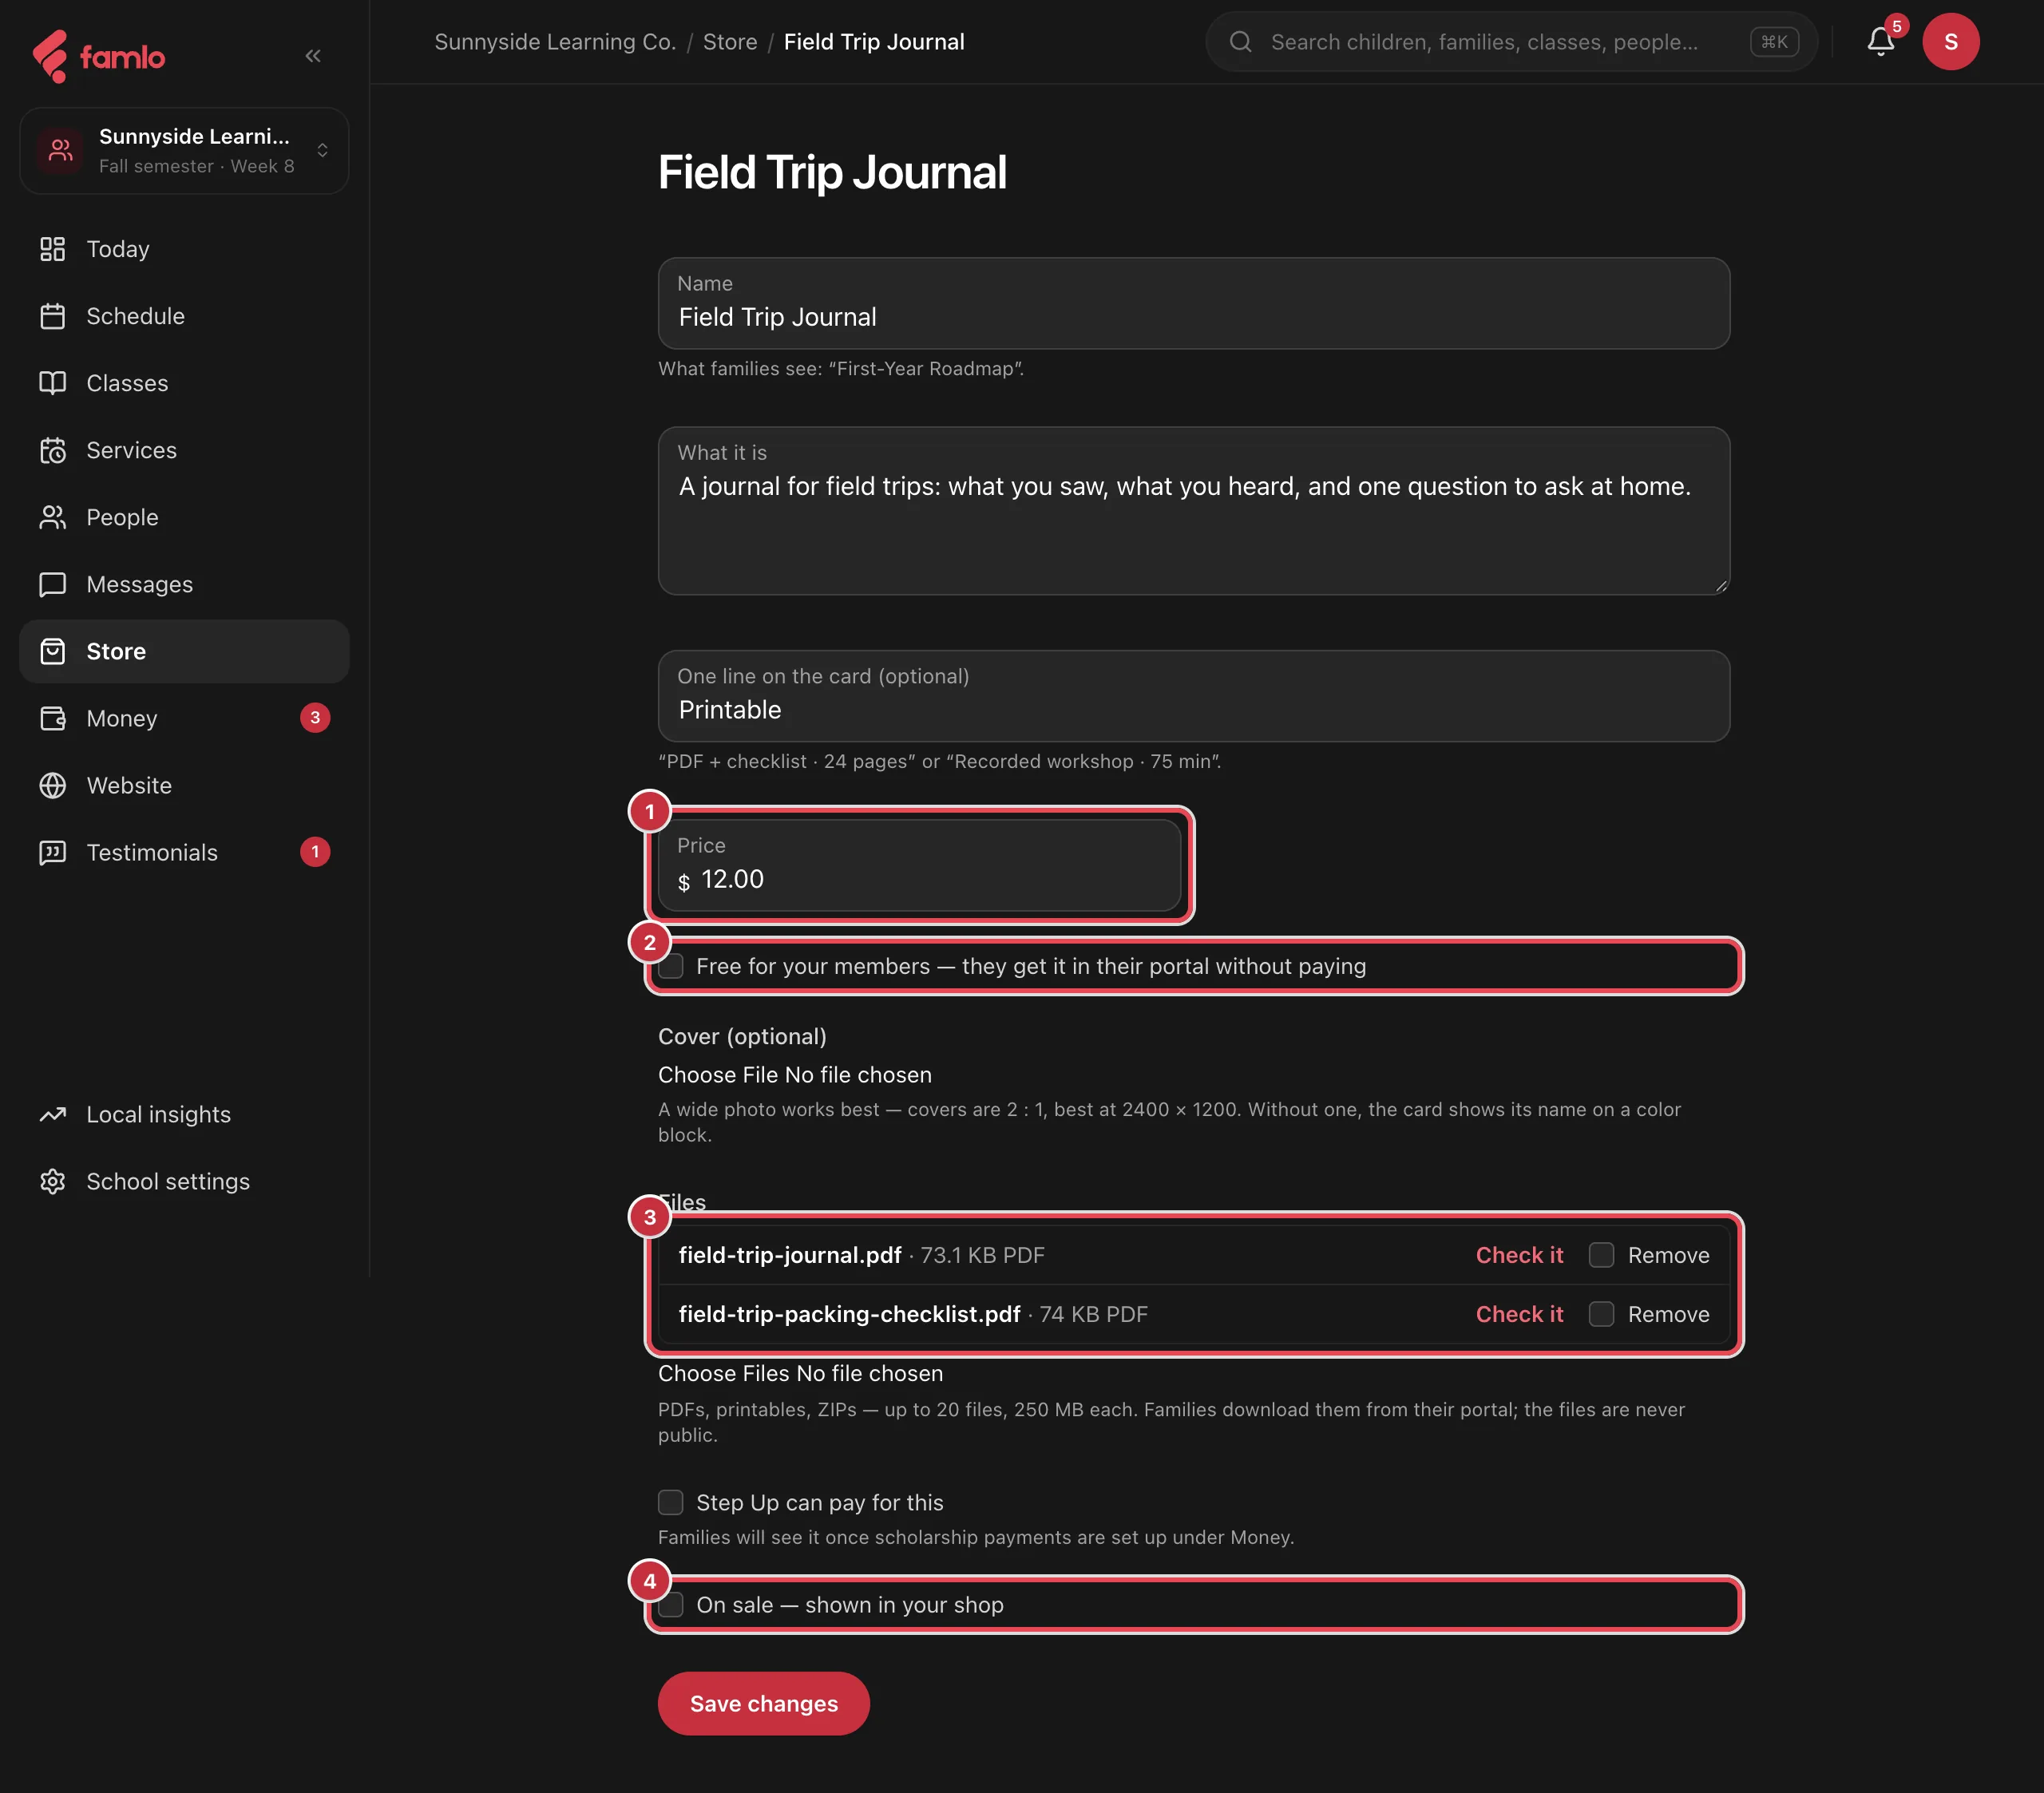Click the ⌘K shortcut badge
The height and width of the screenshot is (1793, 2044).
(x=1774, y=42)
